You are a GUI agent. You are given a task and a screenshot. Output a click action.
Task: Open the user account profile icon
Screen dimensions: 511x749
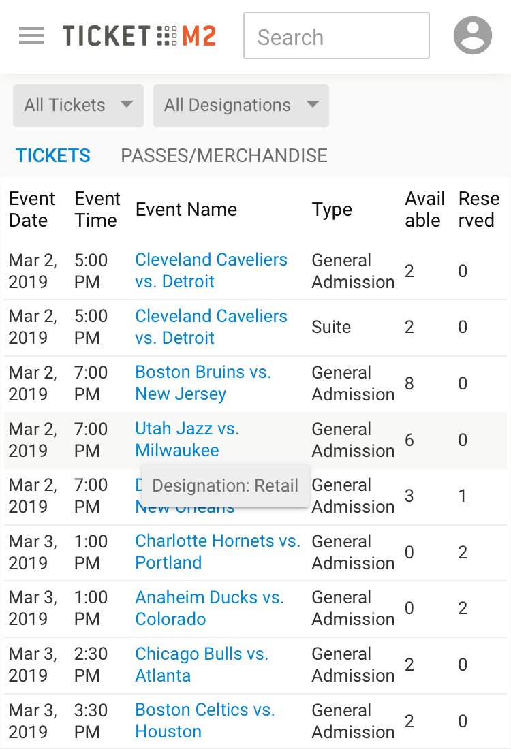(473, 35)
